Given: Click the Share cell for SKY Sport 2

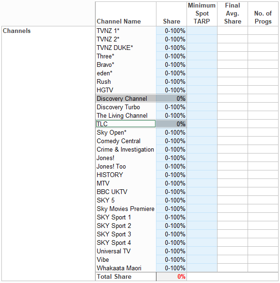Looking at the screenshot, I should (x=171, y=226).
